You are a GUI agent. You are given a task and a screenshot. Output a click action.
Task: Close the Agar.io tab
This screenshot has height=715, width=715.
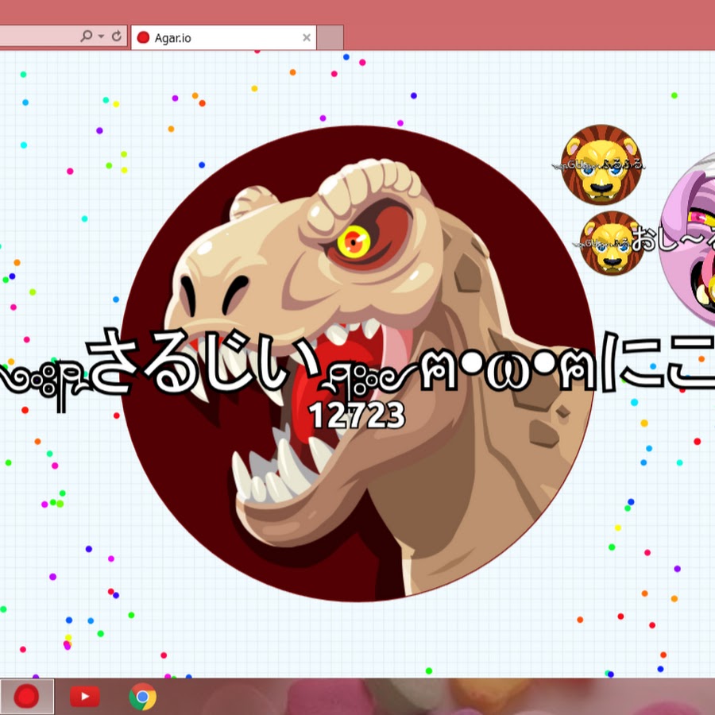coord(307,38)
